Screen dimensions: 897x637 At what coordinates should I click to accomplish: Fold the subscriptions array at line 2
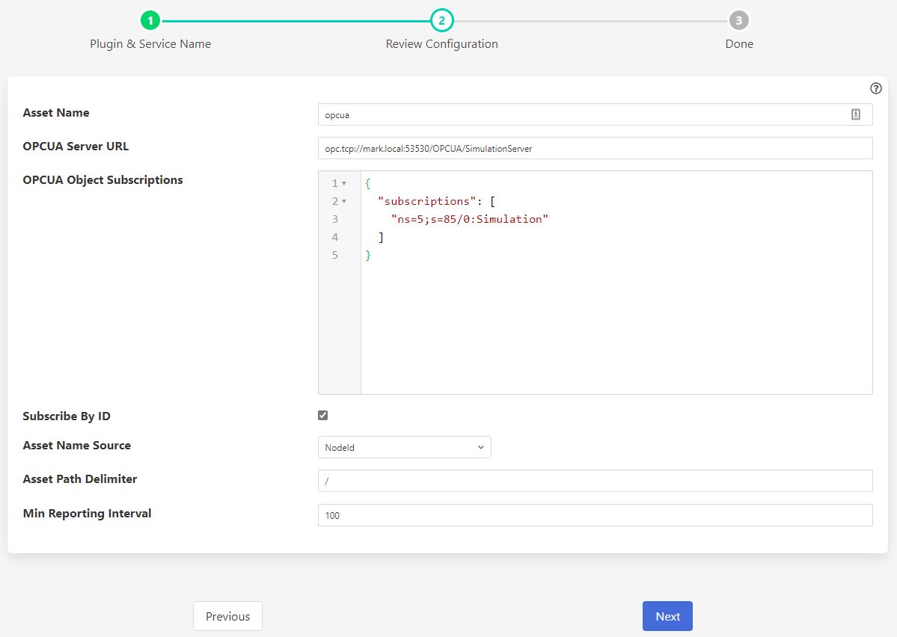click(x=344, y=201)
